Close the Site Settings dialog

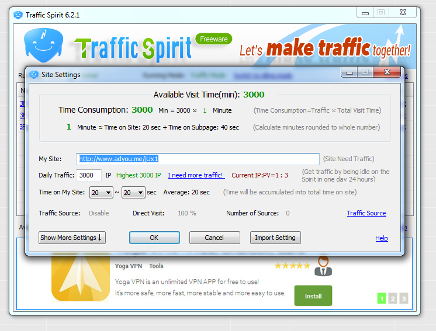[387, 72]
